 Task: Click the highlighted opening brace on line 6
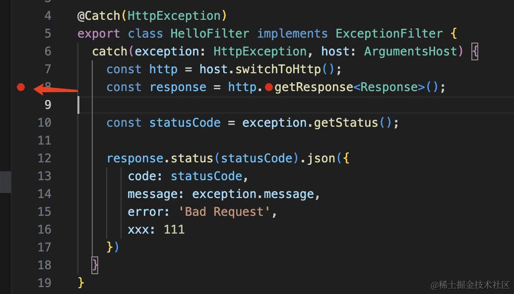(475, 51)
